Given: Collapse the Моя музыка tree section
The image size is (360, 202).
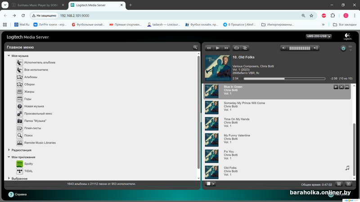Looking at the screenshot, I should (x=9, y=56).
